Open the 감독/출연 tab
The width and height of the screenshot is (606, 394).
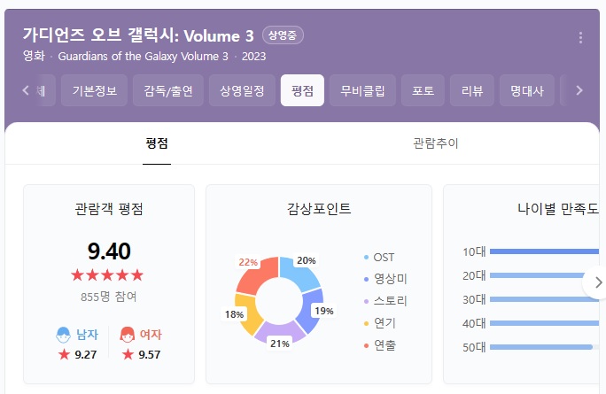click(168, 90)
